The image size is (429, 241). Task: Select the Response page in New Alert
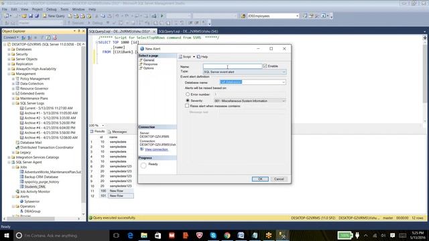point(150,64)
